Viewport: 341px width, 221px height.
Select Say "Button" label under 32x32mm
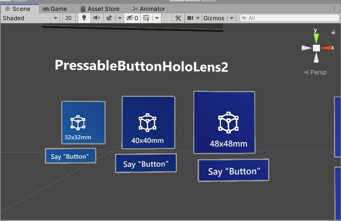tap(71, 156)
